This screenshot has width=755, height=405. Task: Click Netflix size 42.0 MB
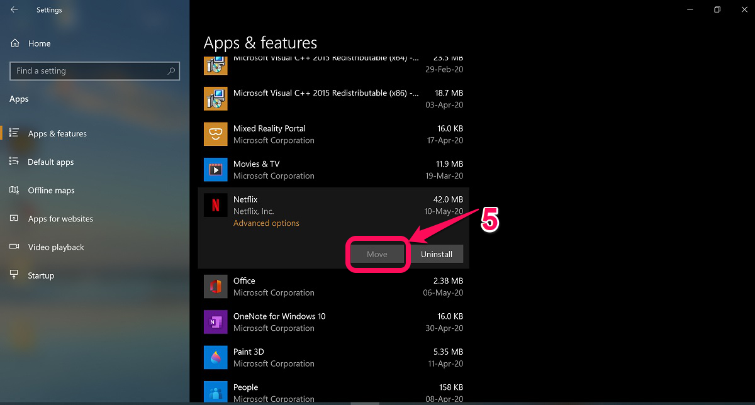pyautogui.click(x=448, y=199)
